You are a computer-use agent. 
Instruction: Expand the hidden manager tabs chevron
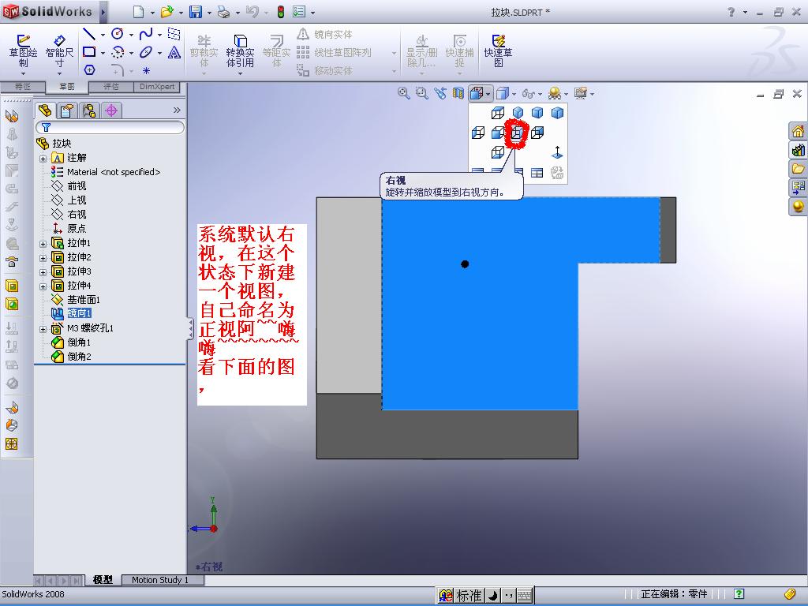(177, 110)
